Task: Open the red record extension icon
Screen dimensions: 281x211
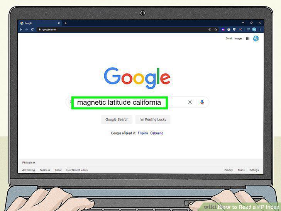Action: (x=240, y=29)
